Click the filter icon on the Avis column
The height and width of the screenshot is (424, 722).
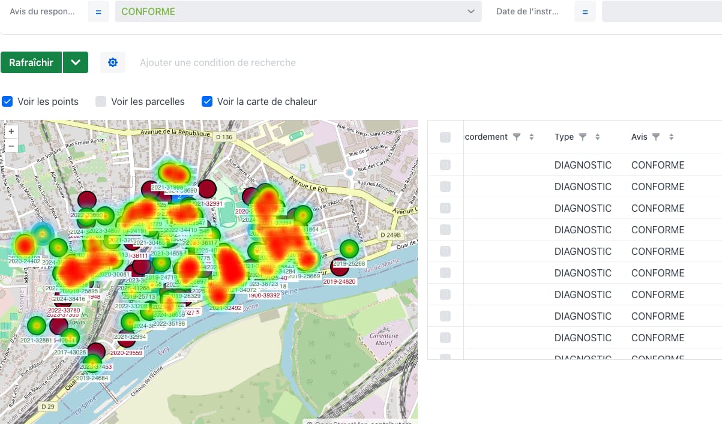(x=656, y=137)
